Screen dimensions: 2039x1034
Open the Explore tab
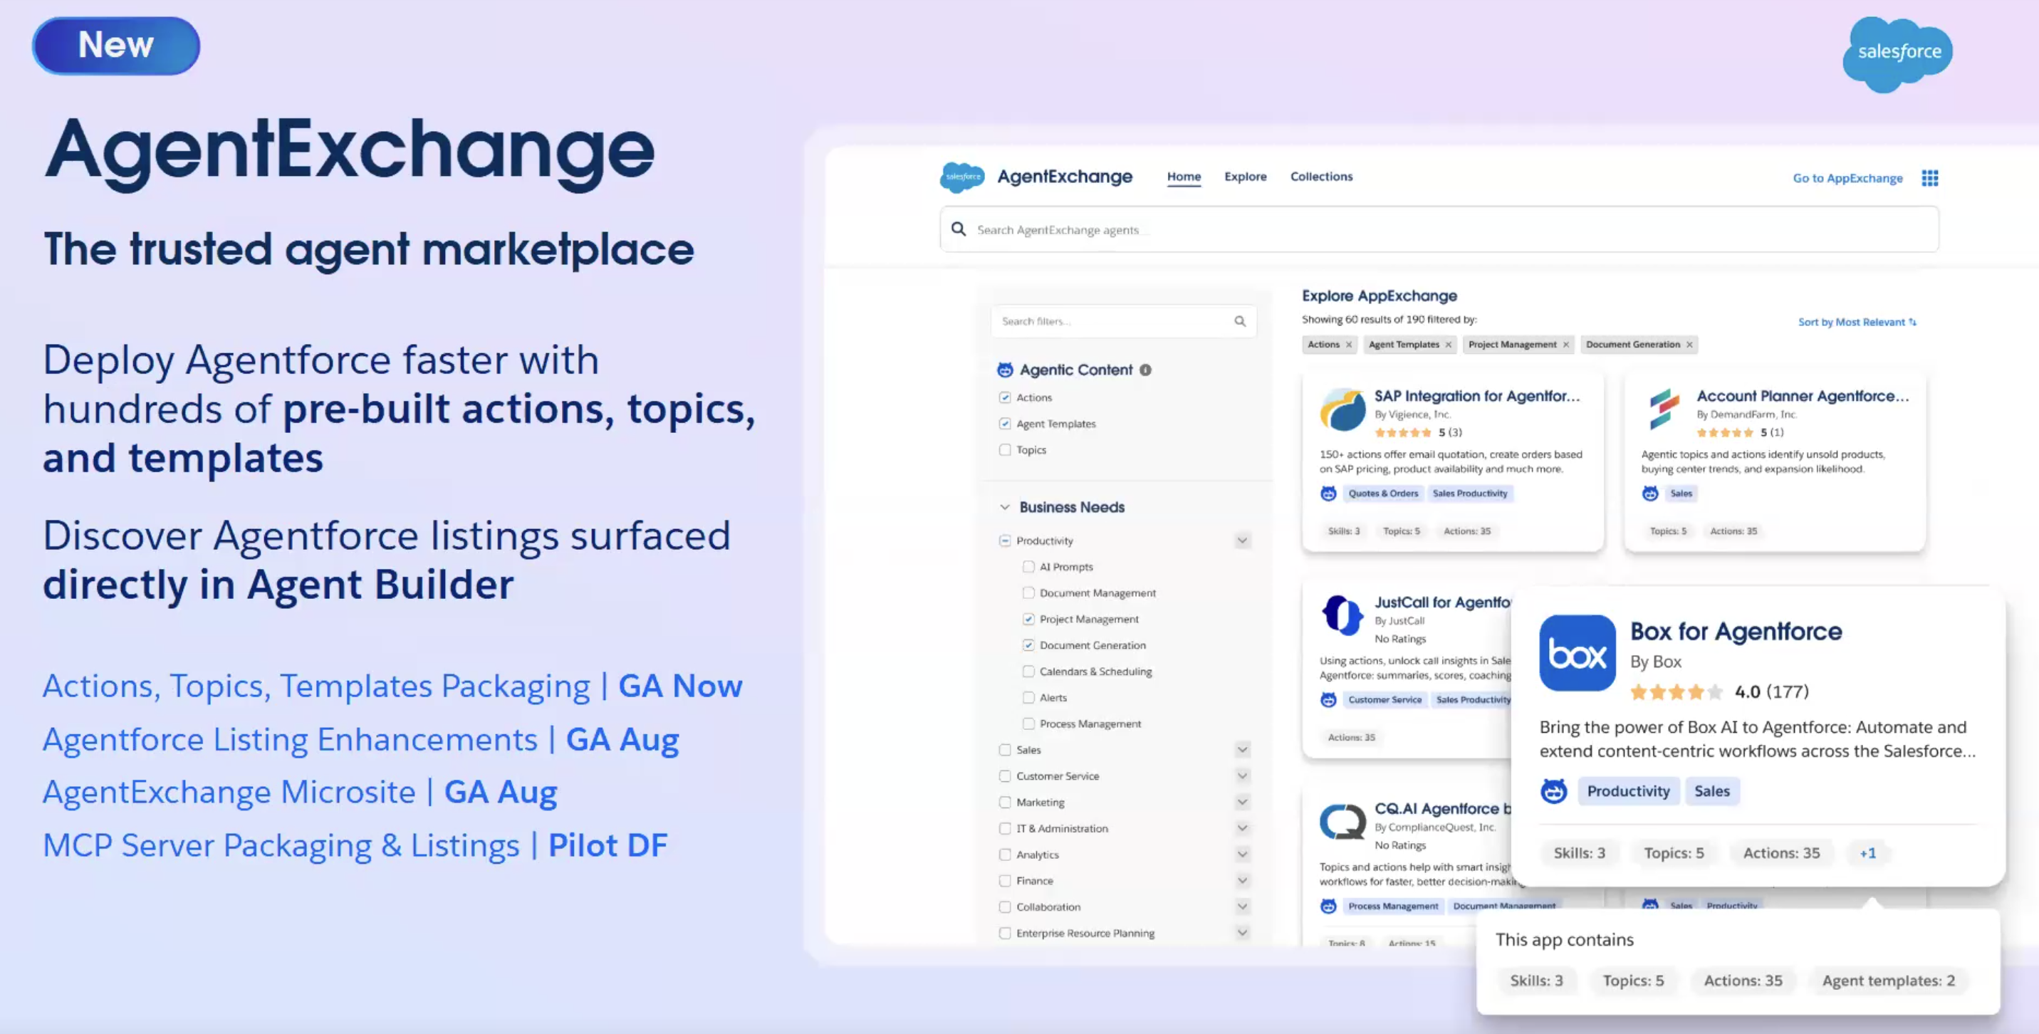coord(1245,177)
